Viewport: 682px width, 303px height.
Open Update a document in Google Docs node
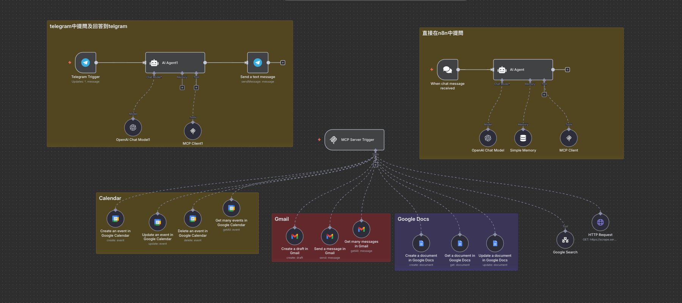pyautogui.click(x=495, y=243)
